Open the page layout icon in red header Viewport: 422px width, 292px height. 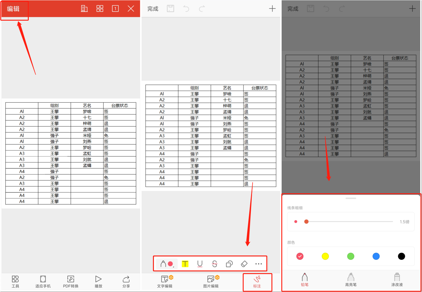coord(84,9)
